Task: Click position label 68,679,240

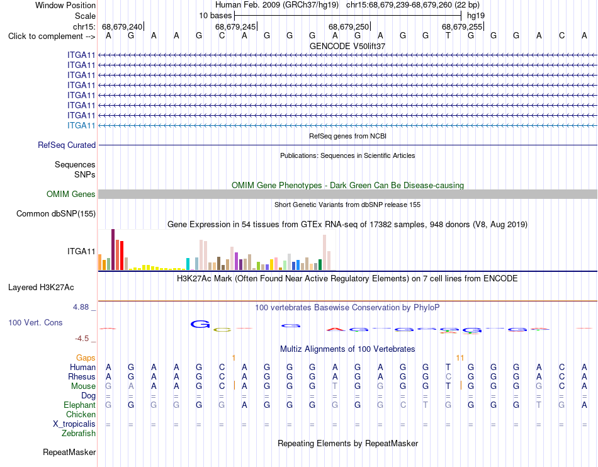Action: click(x=122, y=26)
